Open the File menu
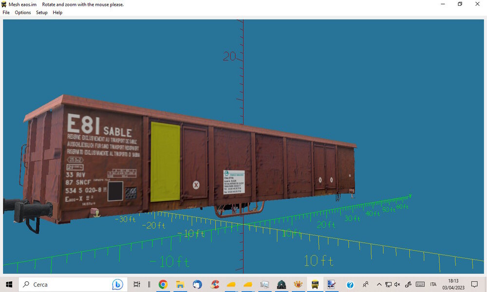The width and height of the screenshot is (487, 292). click(x=6, y=13)
